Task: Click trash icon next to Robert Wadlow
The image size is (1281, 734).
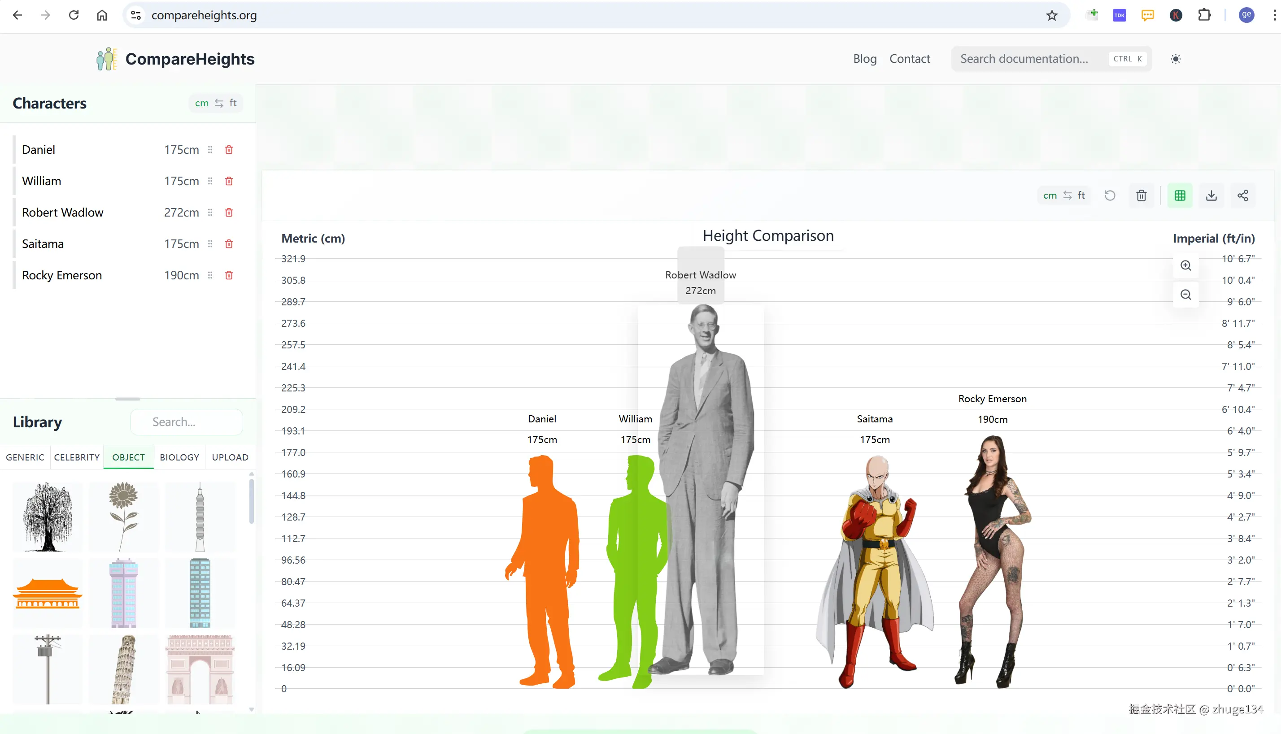Action: pos(229,212)
